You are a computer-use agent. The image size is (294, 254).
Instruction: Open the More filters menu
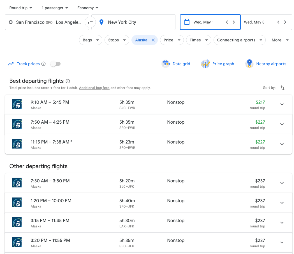(x=280, y=40)
